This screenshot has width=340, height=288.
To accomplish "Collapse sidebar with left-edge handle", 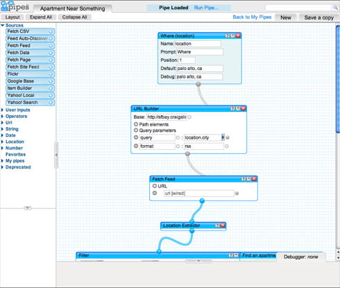I will (x=56, y=155).
